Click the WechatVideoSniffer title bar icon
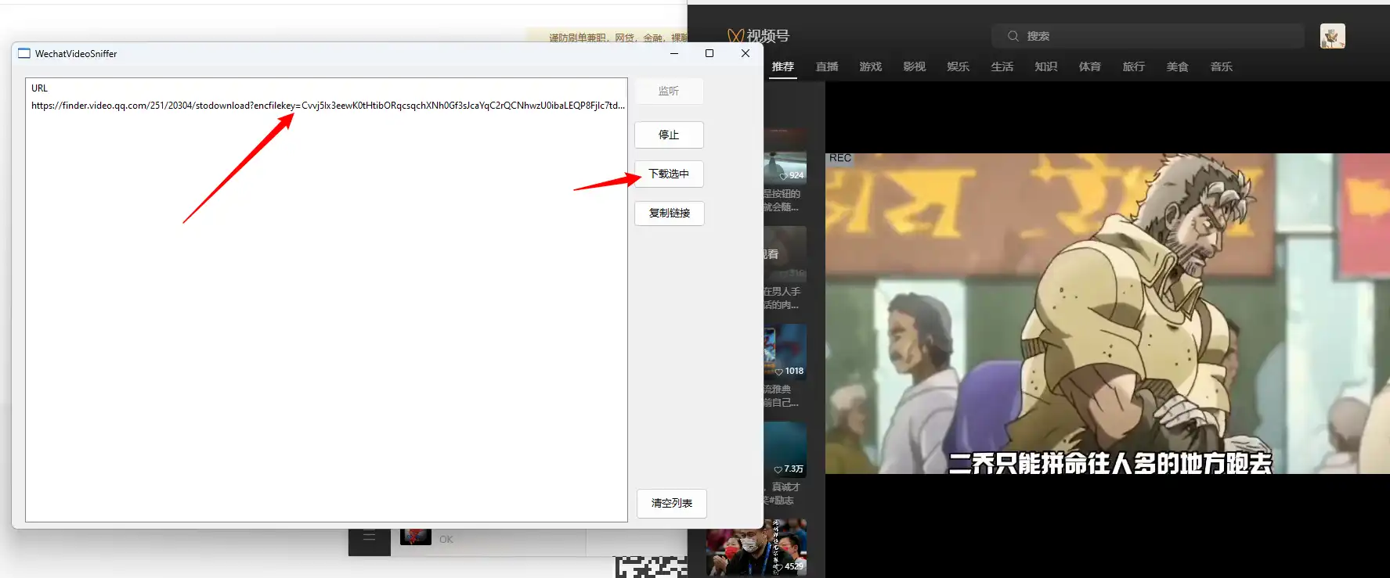 pyautogui.click(x=24, y=54)
